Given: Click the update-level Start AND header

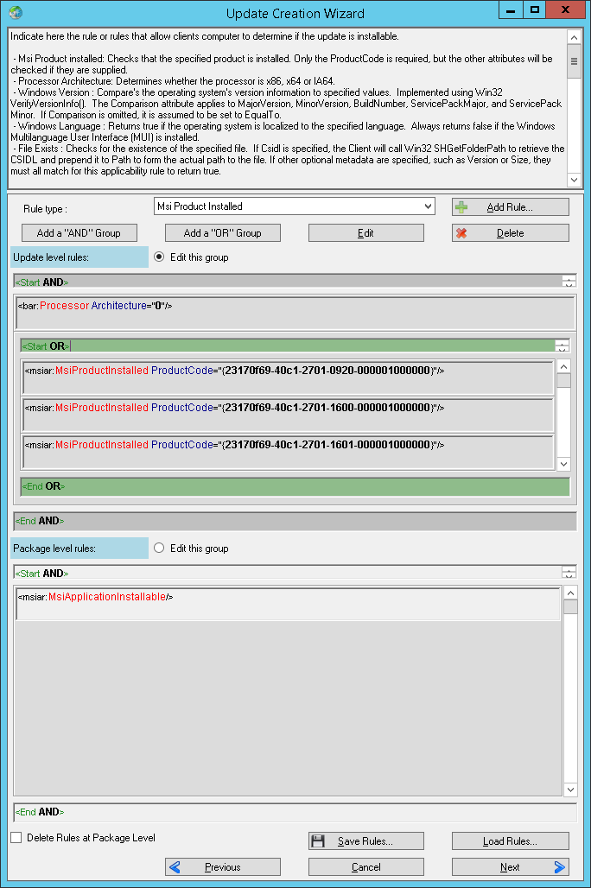Looking at the screenshot, I should tap(288, 282).
